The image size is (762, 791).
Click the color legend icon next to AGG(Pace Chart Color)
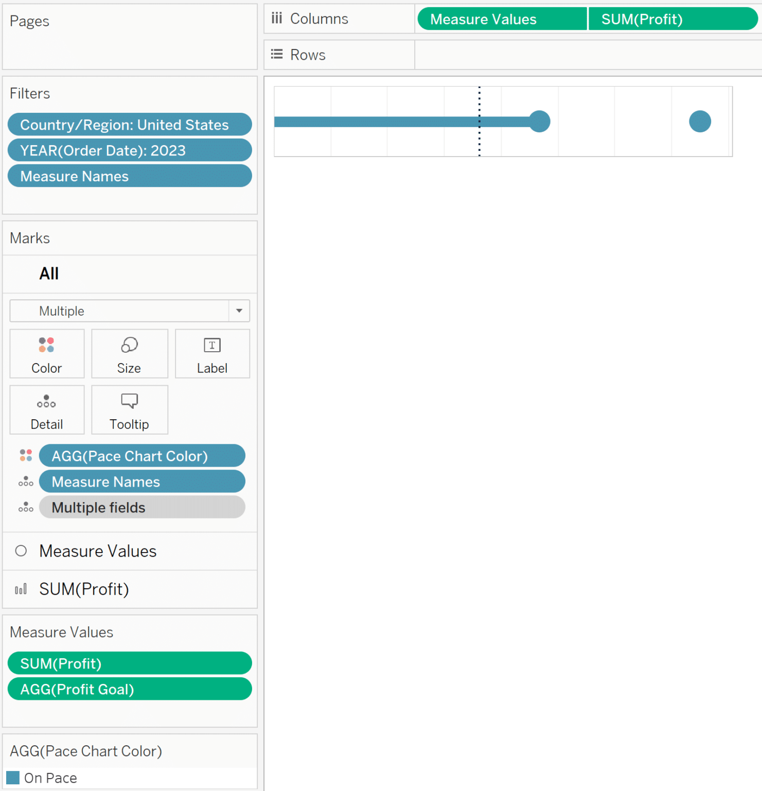click(25, 455)
